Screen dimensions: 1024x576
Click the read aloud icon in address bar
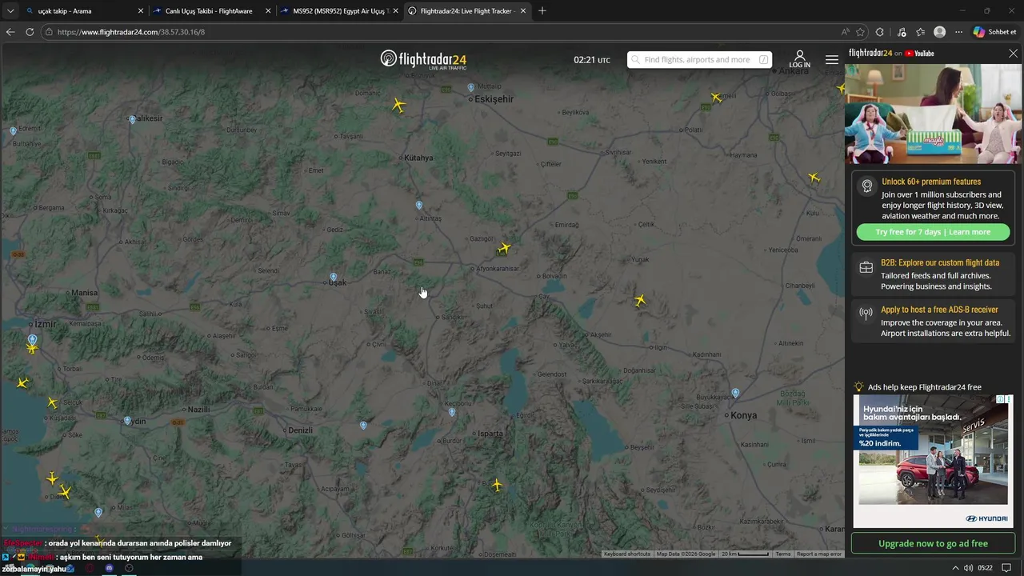click(846, 32)
